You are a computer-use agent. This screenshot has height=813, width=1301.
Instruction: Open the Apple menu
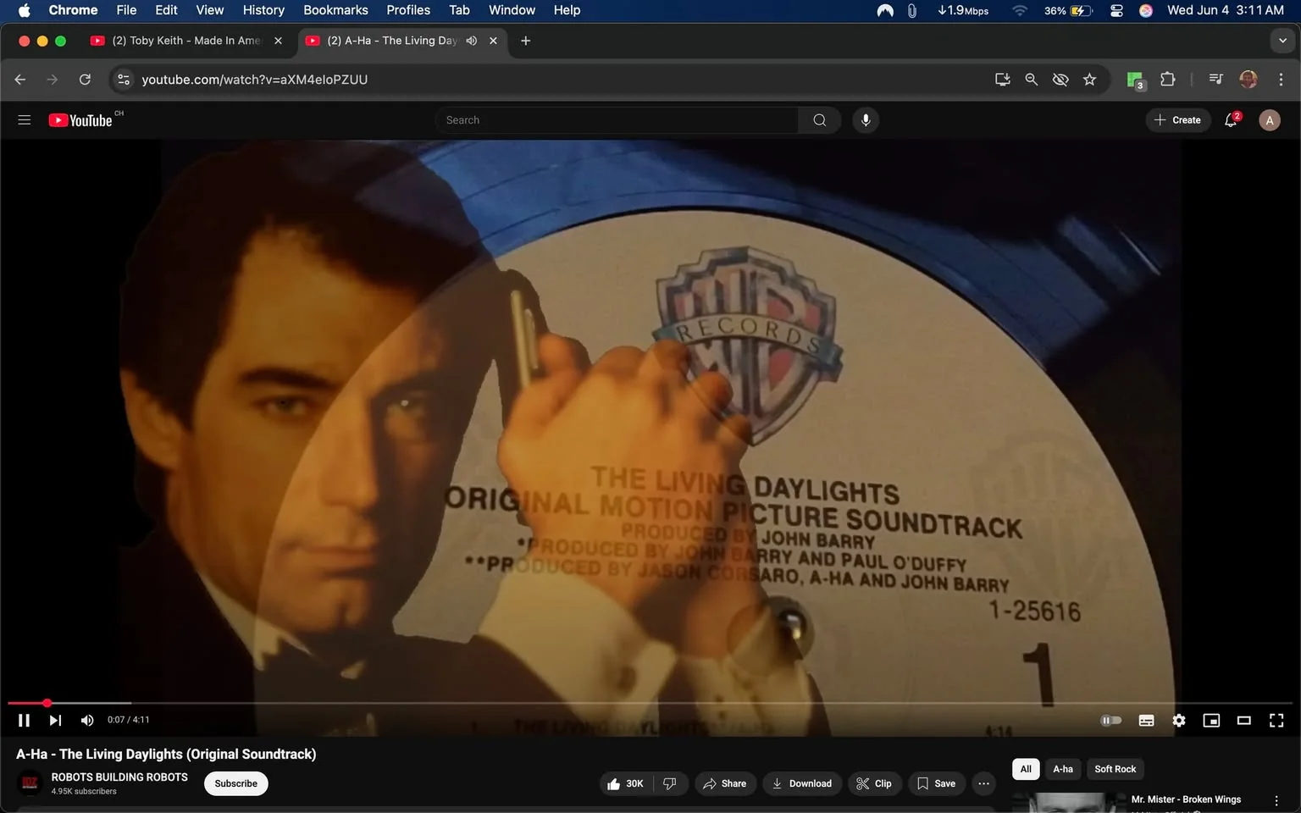[x=24, y=10]
